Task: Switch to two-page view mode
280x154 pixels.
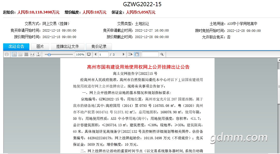Action: (20, 54)
